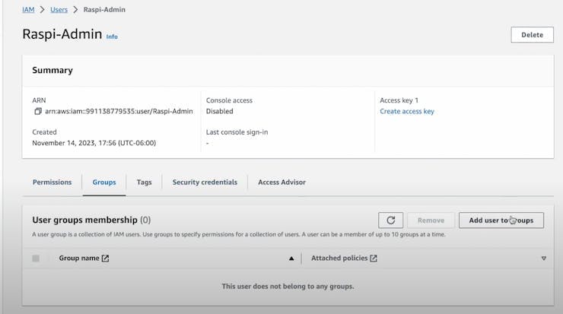Sort groups ascending by Group name arrow

(291, 258)
